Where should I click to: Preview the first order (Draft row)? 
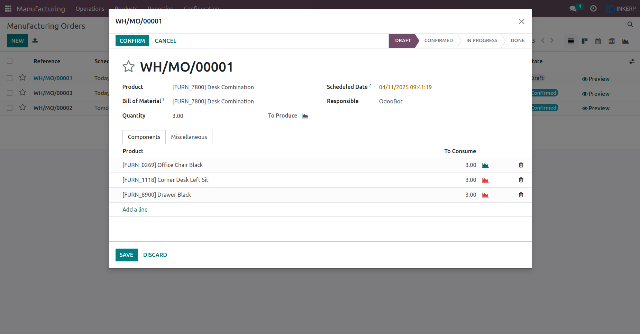[x=596, y=79]
